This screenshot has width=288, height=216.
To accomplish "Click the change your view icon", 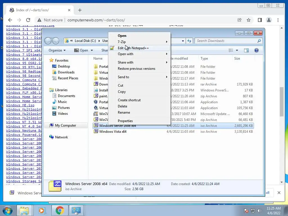I will tap(231, 50).
